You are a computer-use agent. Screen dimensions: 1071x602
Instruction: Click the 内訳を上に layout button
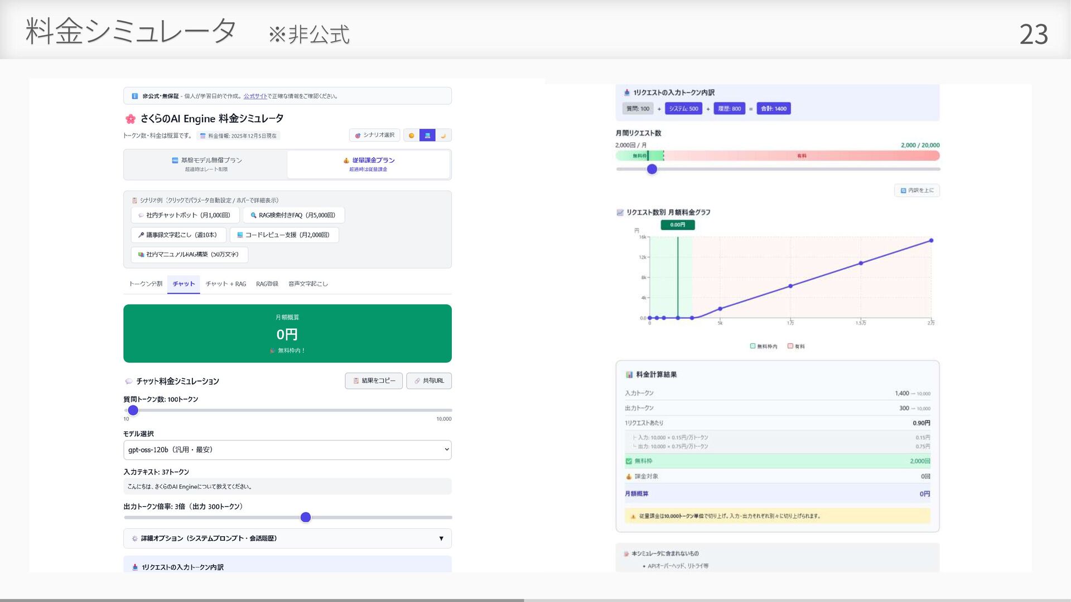tap(916, 191)
